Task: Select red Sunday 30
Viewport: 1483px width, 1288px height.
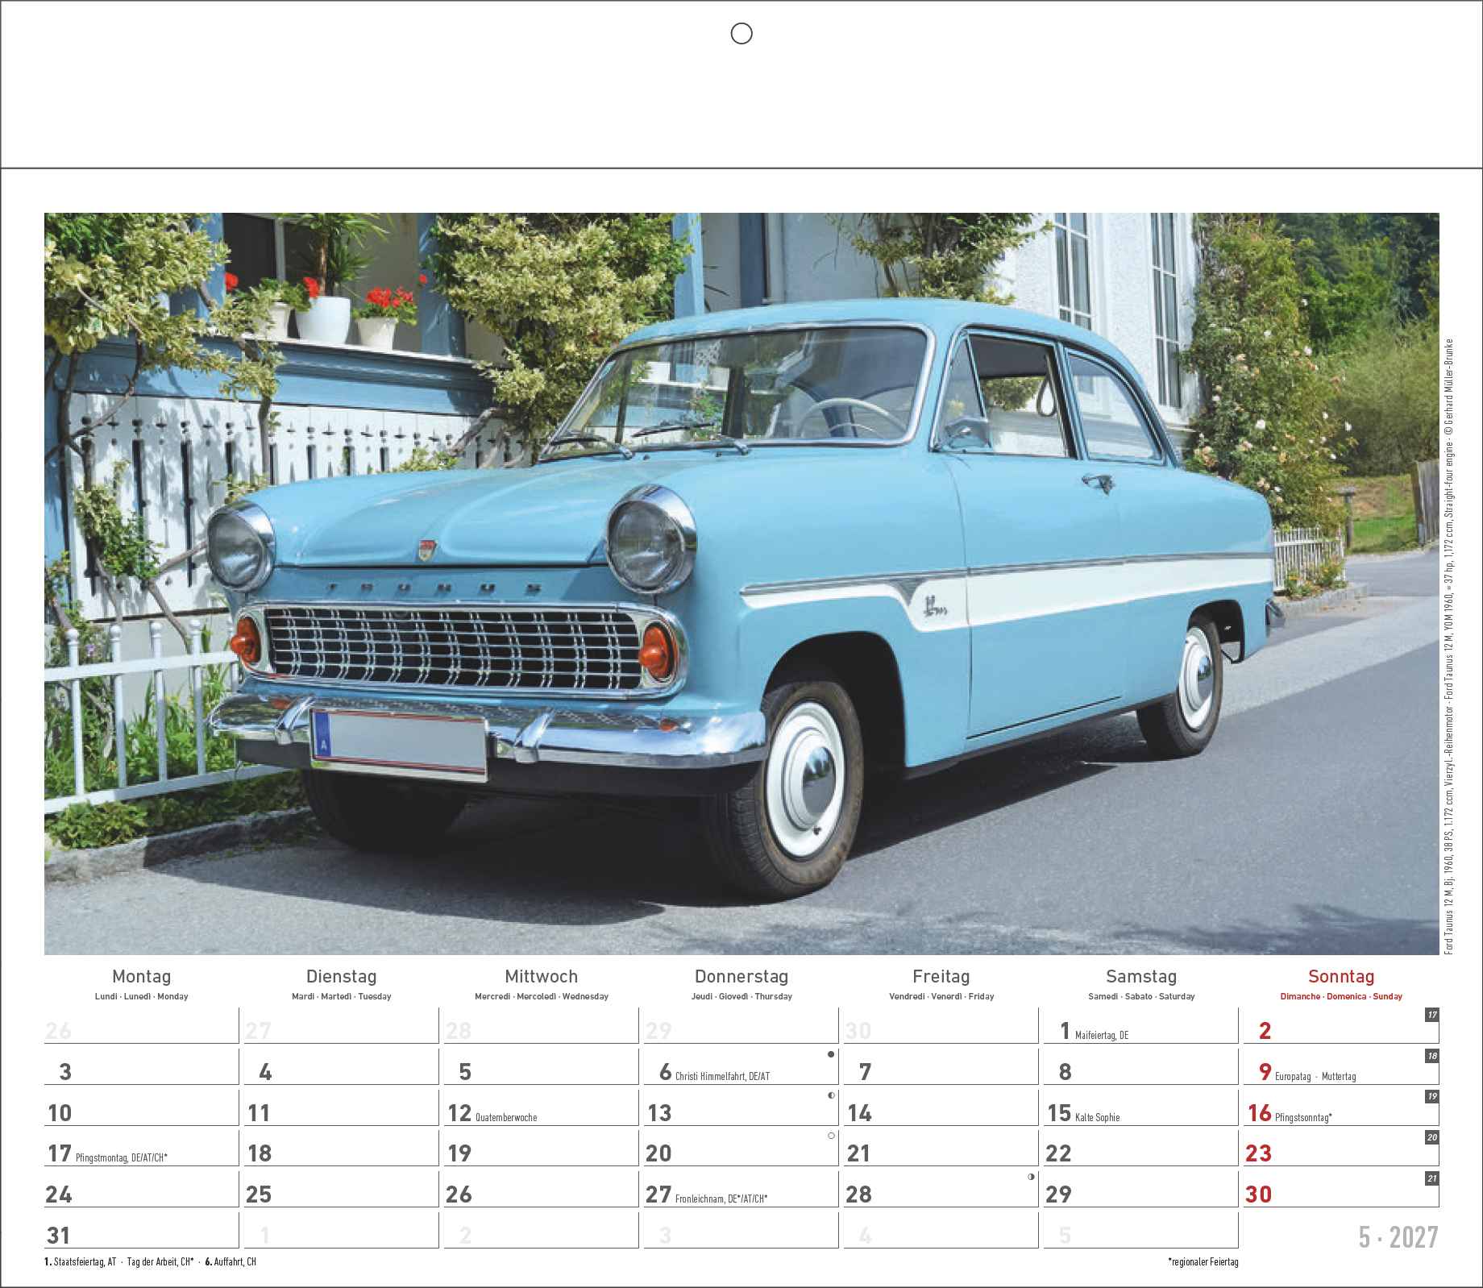Action: pyautogui.click(x=1341, y=1190)
